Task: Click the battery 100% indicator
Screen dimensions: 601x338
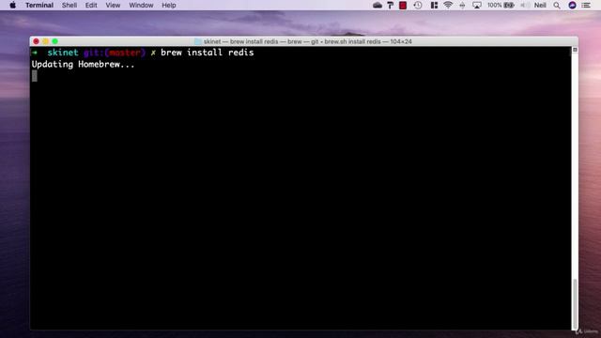Action: coord(501,5)
